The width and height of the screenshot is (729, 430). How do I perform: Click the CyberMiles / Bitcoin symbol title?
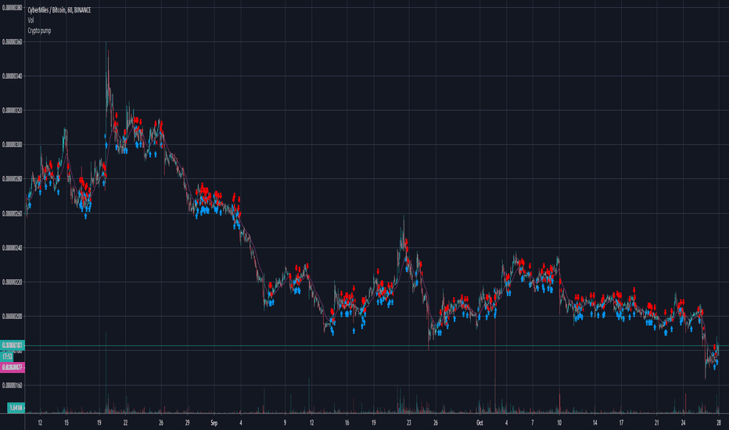59,9
